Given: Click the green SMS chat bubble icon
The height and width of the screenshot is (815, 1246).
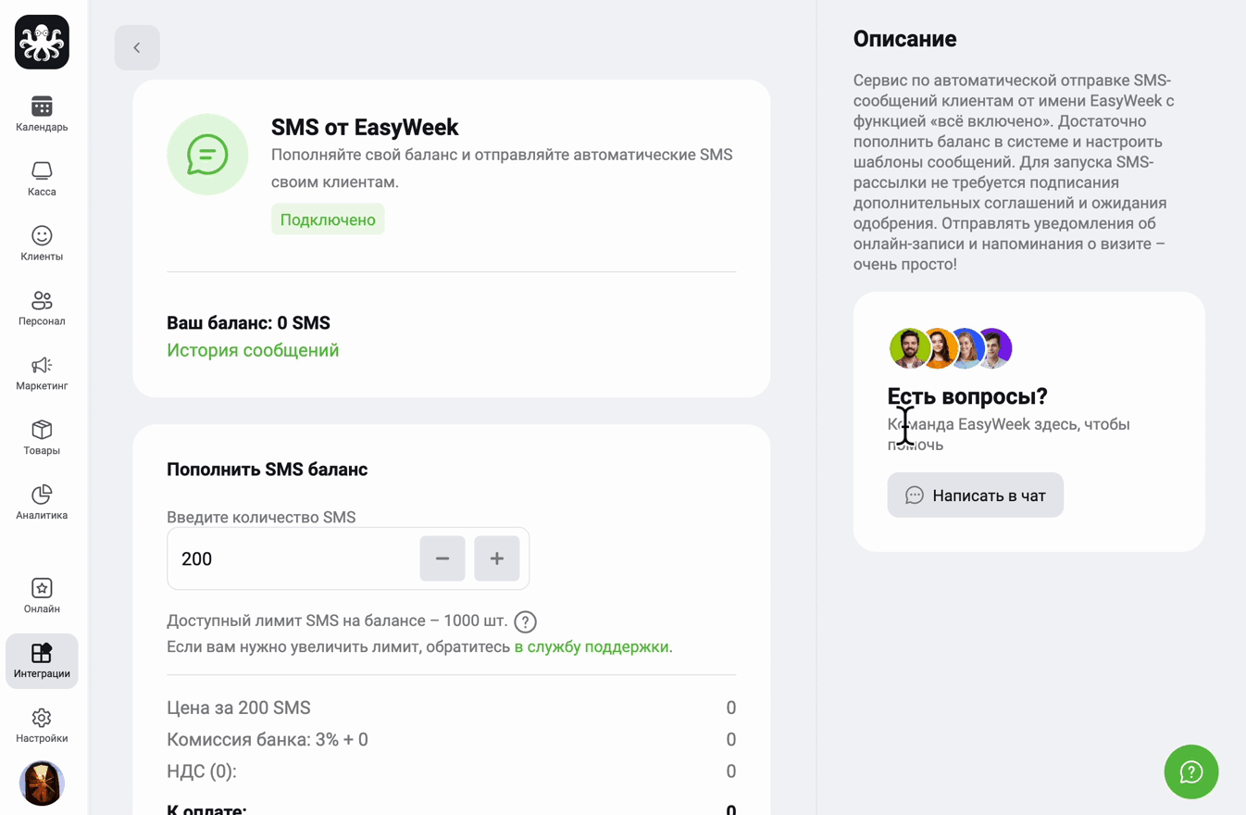Looking at the screenshot, I should point(207,155).
